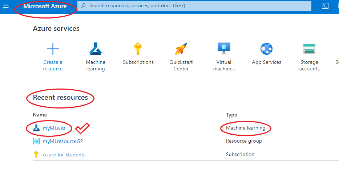339x172 pixels.
Task: Click the flask icon beside myMLwks
Action: (x=36, y=128)
